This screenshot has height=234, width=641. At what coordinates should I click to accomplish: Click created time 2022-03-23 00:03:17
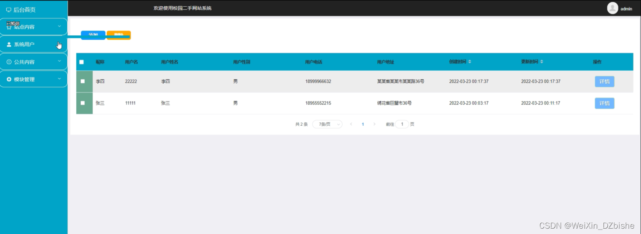click(469, 103)
